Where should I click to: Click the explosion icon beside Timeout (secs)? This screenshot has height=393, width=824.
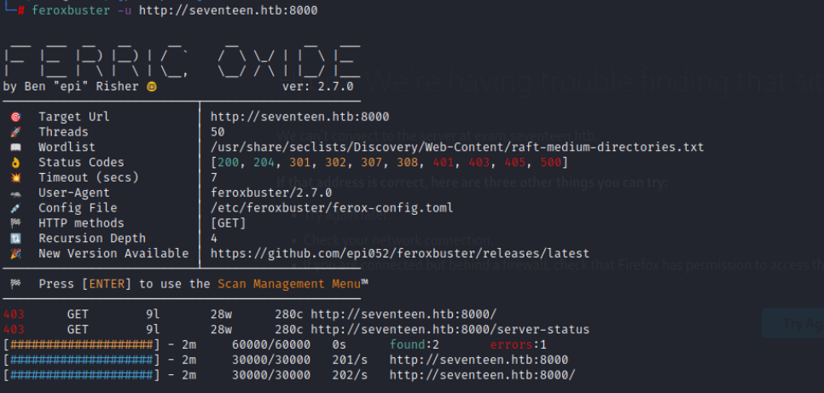click(15, 177)
